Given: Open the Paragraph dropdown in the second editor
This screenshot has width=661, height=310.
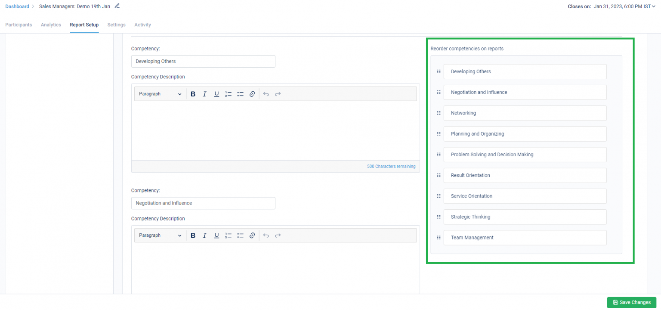Looking at the screenshot, I should coord(160,235).
